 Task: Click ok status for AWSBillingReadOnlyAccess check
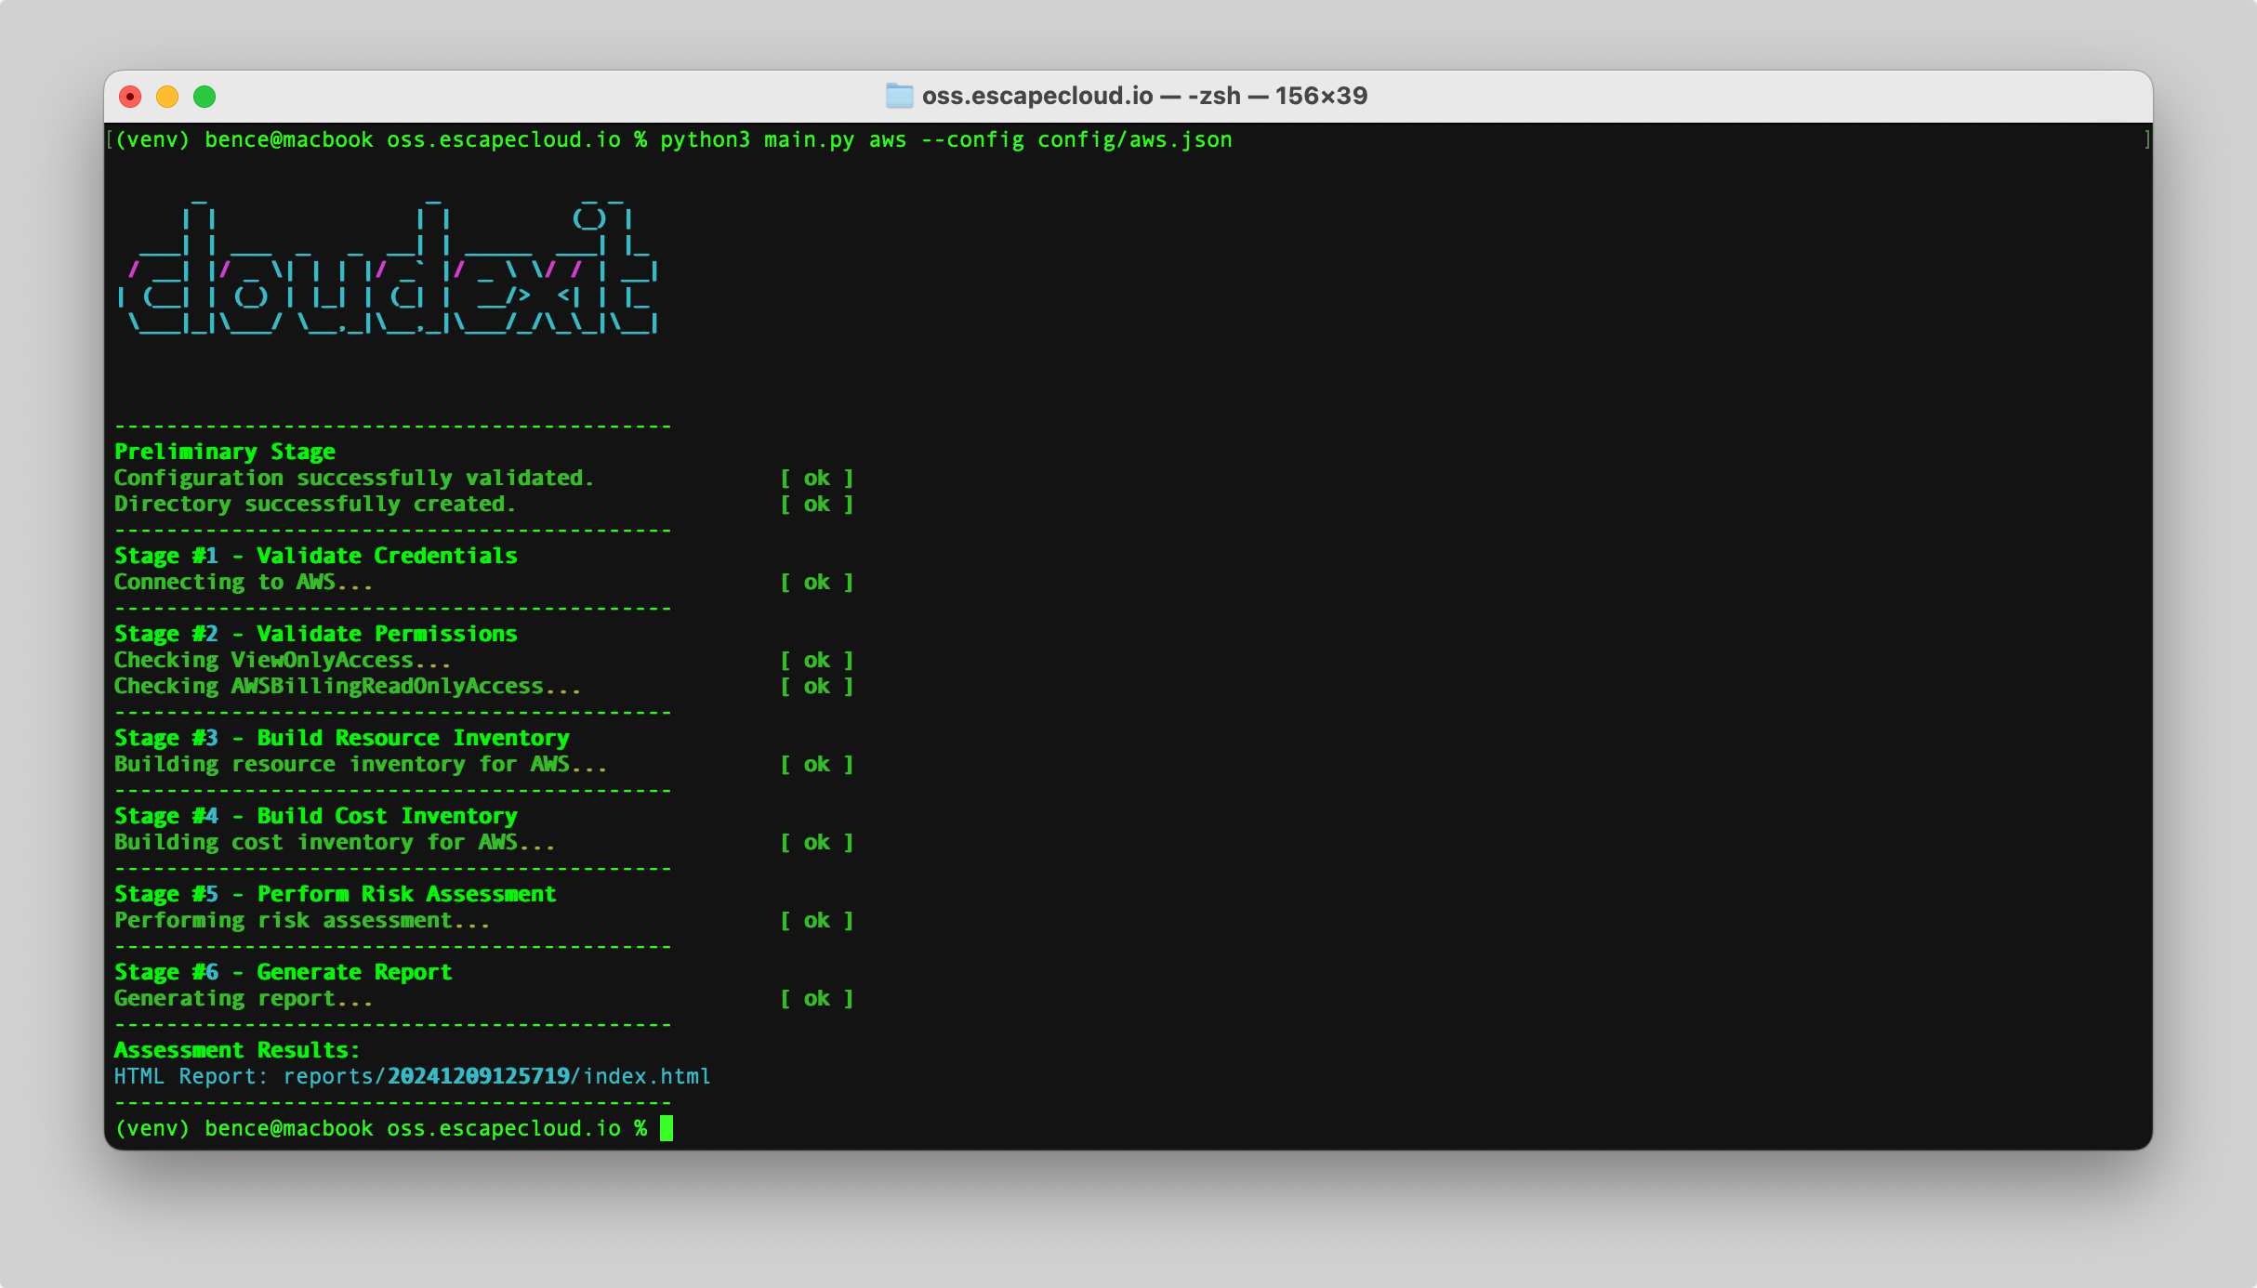[x=816, y=686]
